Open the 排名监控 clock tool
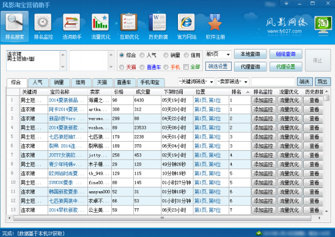 (43, 26)
